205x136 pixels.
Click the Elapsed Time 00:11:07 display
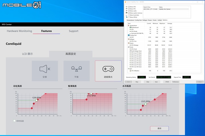[x=186, y=77]
